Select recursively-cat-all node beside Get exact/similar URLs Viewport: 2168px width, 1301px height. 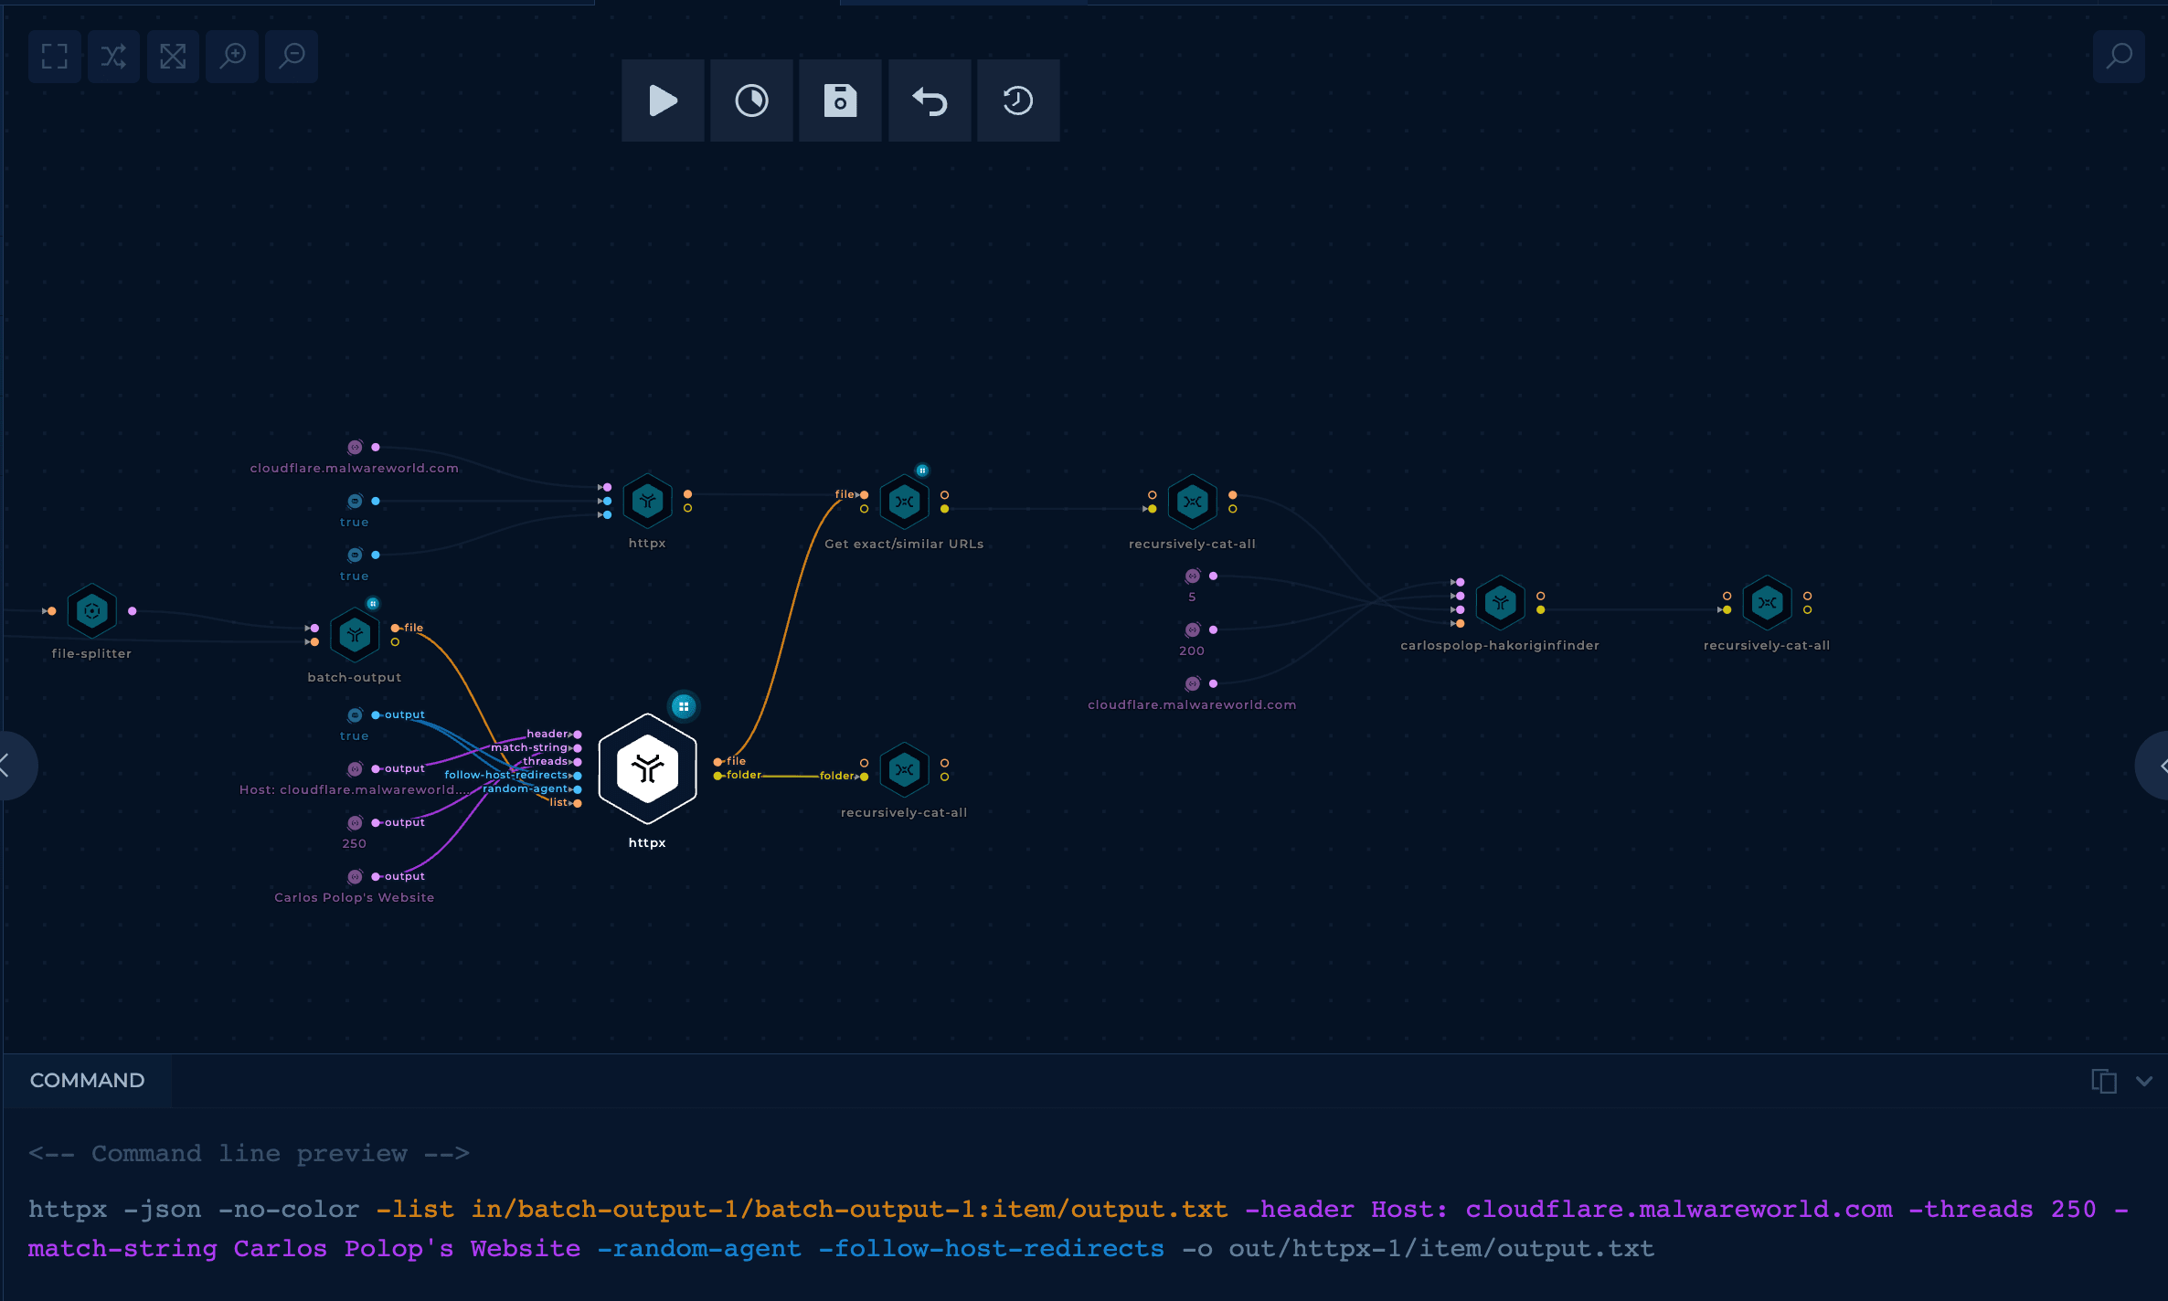(1192, 502)
